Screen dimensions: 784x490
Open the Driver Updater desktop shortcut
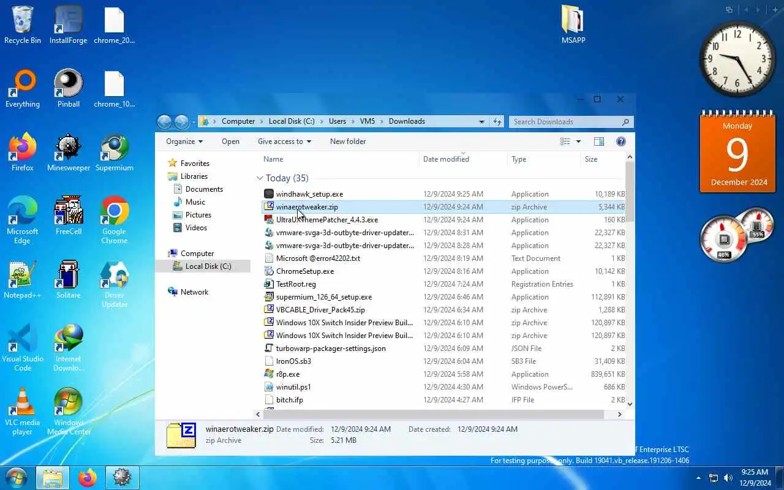[x=115, y=284]
